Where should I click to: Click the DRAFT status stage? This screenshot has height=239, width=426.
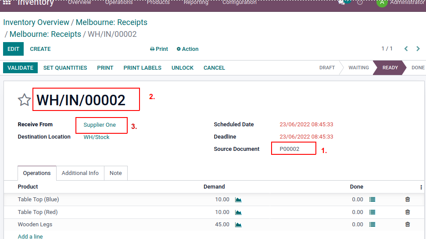pyautogui.click(x=327, y=68)
